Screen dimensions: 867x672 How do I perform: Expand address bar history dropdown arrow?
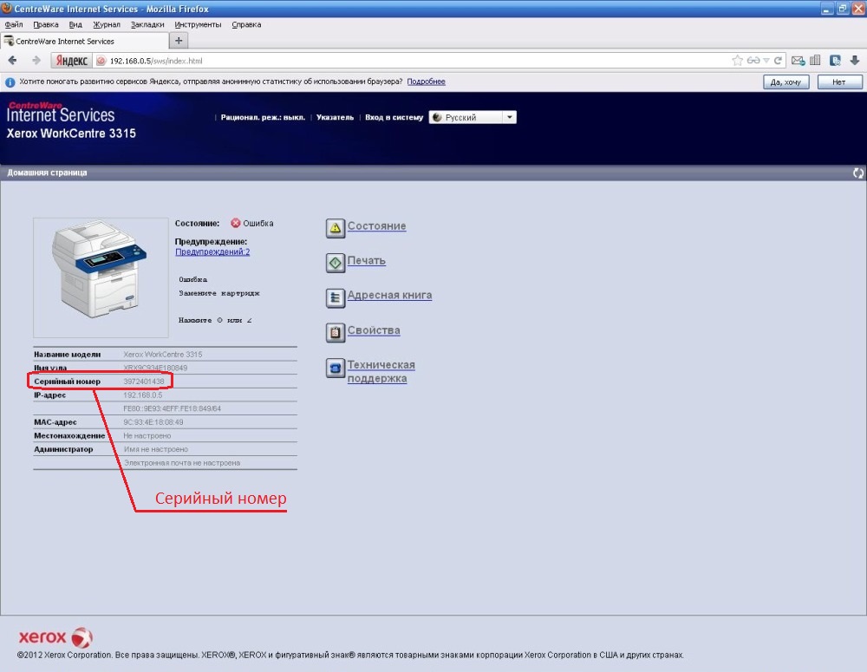tap(766, 61)
